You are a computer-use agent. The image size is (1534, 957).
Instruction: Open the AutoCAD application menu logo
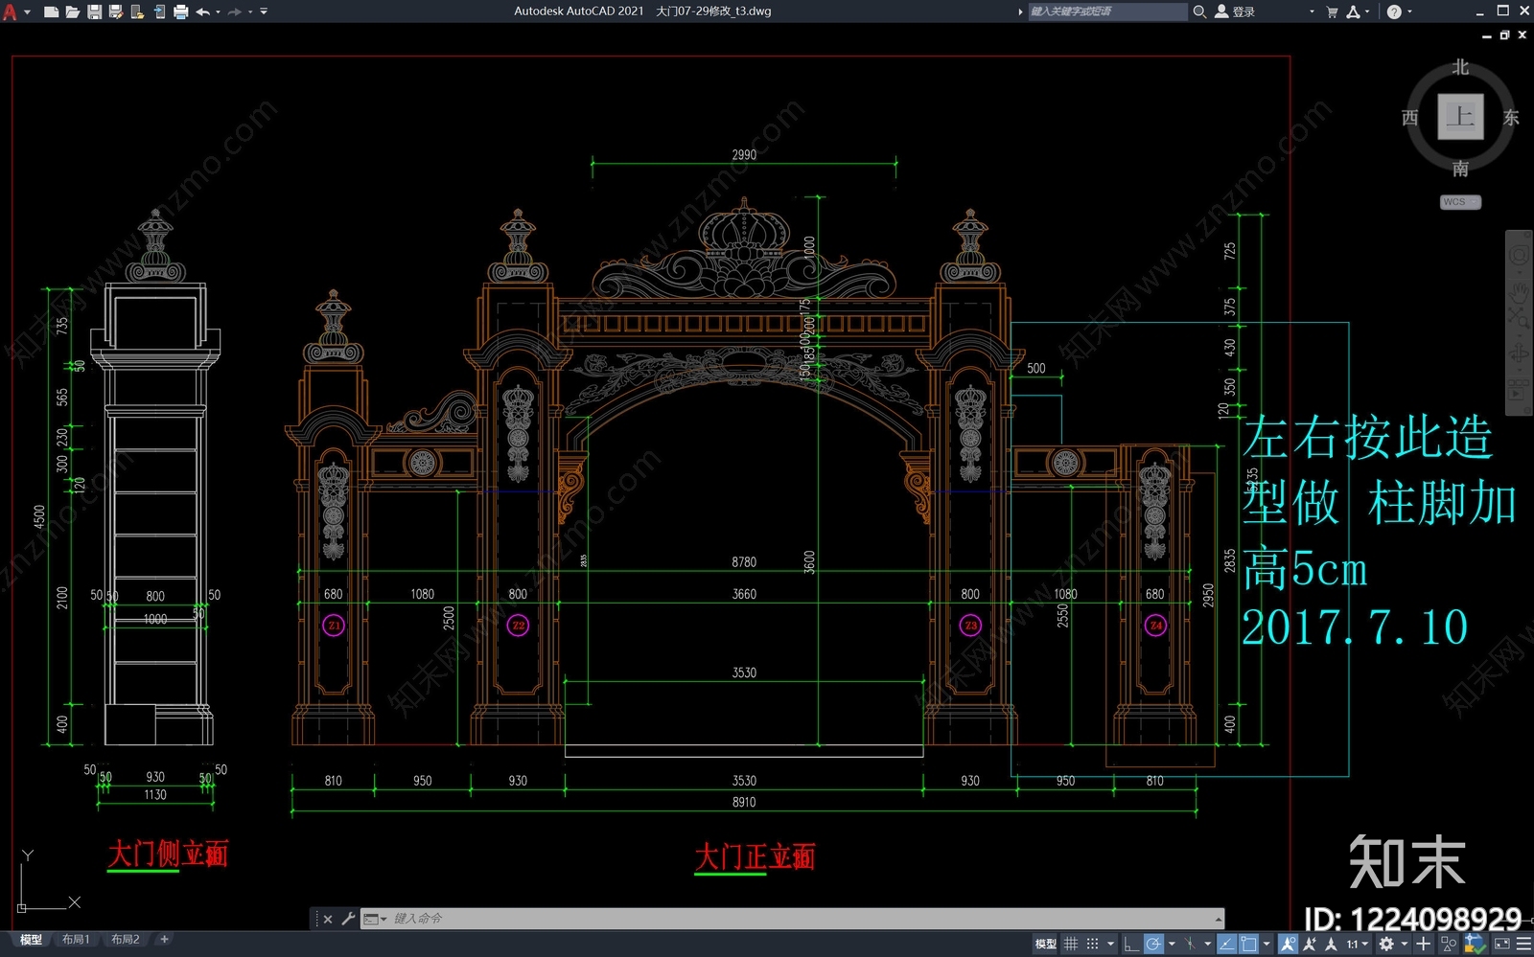[11, 12]
